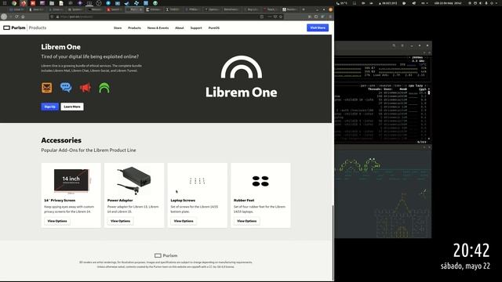This screenshot has width=502, height=282.
Task: Click the Power Adapter product image
Action: (134, 181)
